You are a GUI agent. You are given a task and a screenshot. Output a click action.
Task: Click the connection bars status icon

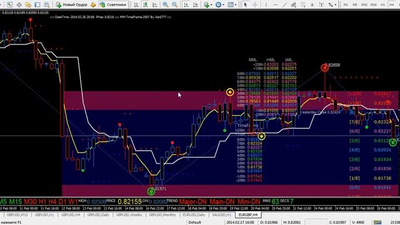[x=377, y=222]
